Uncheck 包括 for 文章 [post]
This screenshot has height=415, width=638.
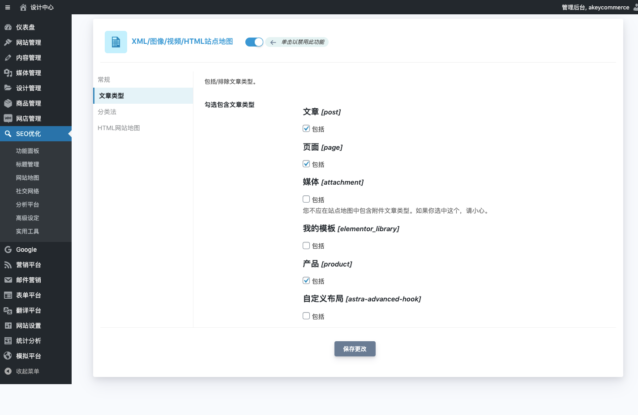click(306, 128)
